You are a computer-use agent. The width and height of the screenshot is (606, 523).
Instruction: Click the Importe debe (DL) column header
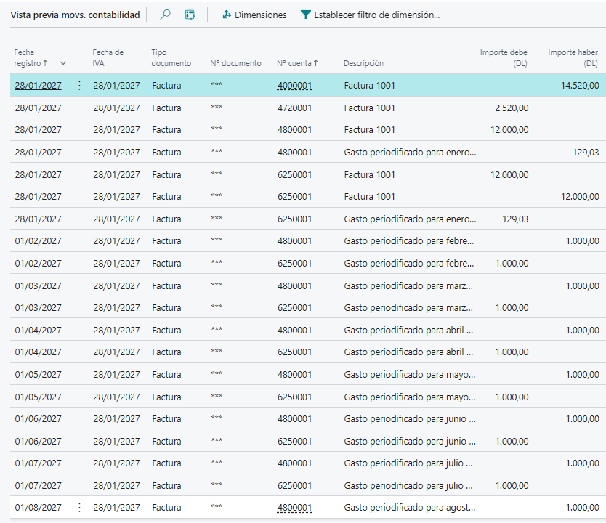pos(504,58)
